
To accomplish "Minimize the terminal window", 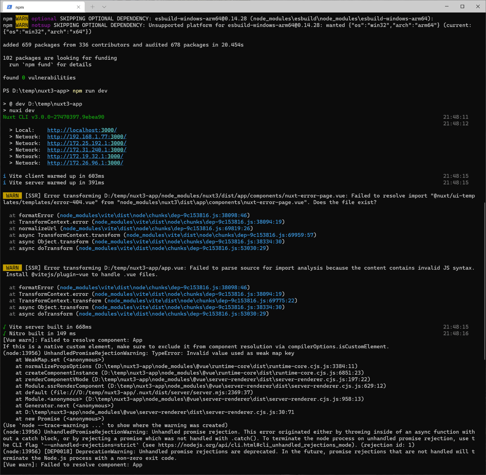I will (447, 7).
